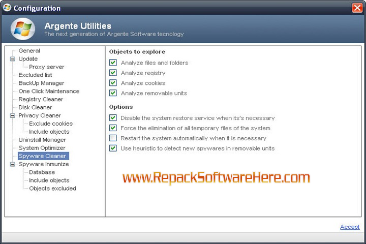Toggle Analyze removable units checkbox

(x=113, y=93)
